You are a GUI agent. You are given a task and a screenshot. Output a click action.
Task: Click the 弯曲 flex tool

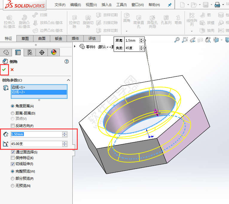178,20
